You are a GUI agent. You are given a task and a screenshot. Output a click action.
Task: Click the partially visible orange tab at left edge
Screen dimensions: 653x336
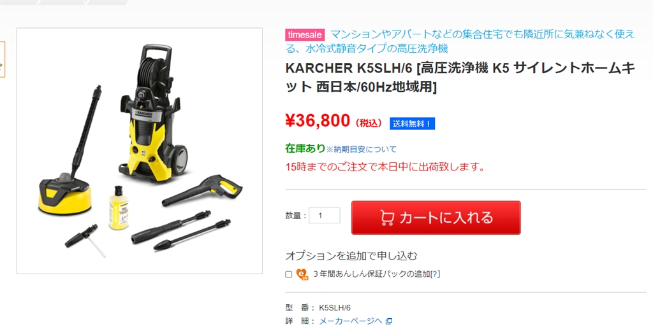tap(2, 59)
